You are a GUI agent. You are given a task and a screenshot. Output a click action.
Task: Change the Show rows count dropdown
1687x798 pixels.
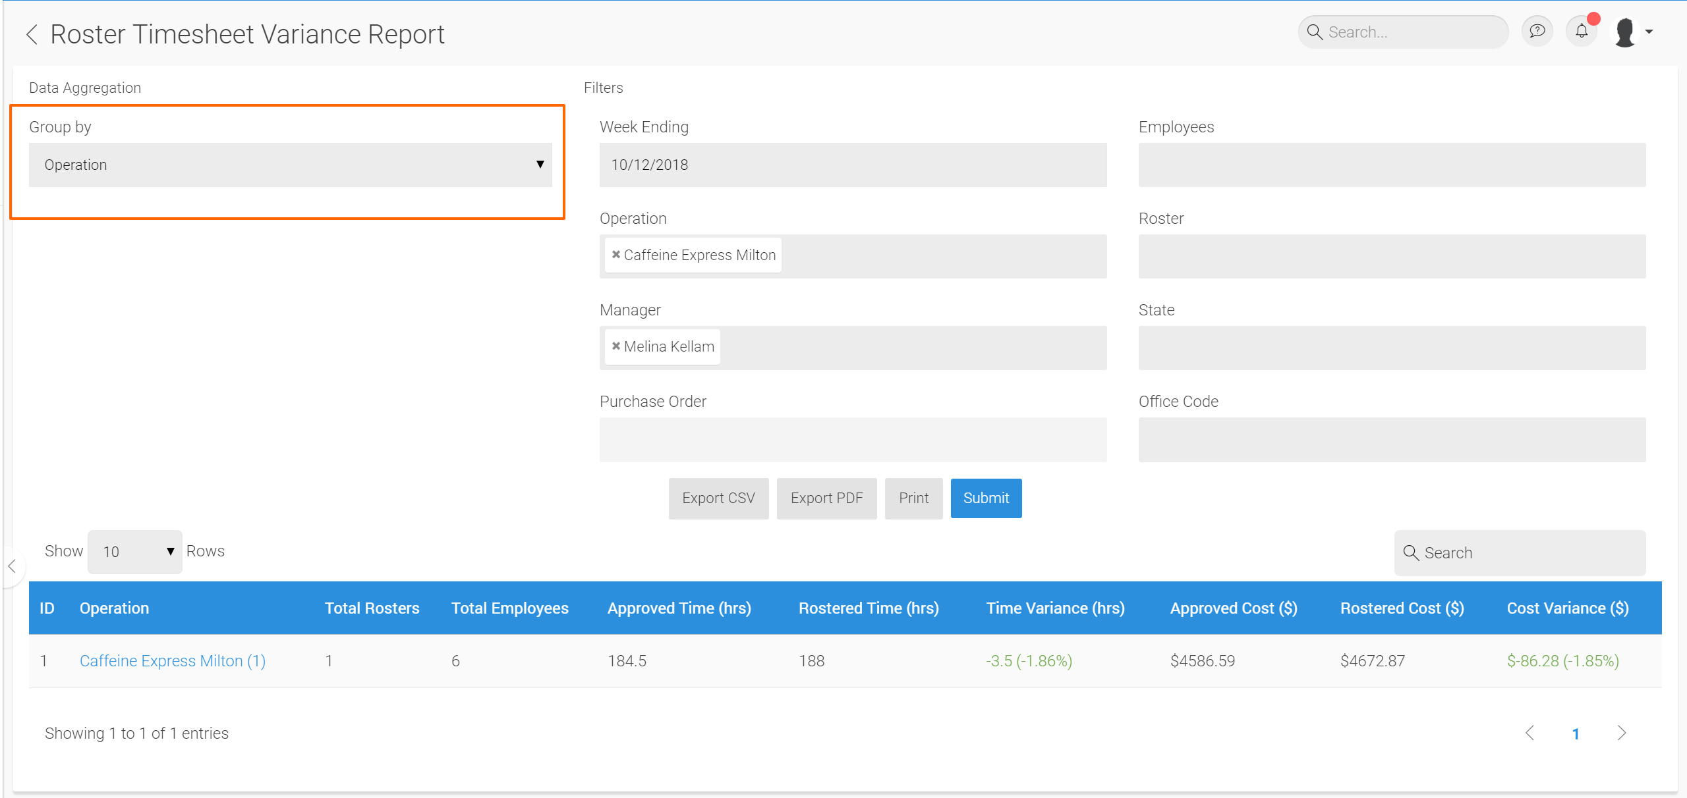tap(135, 552)
